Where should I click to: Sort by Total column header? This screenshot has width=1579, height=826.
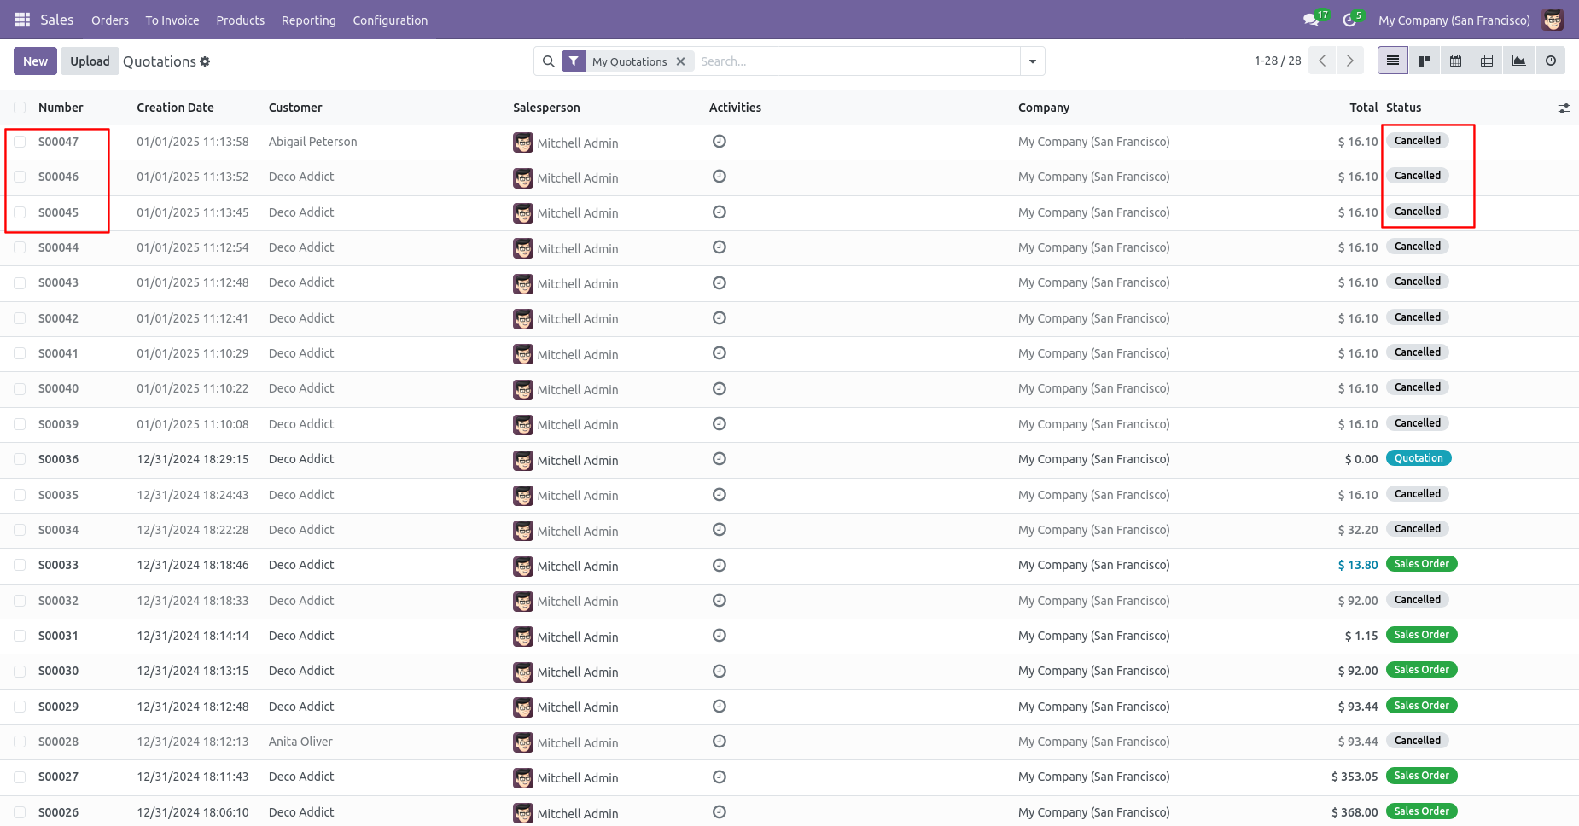pos(1363,108)
